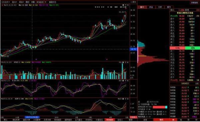Click the KDJ panel help question mark

pos(126,81)
